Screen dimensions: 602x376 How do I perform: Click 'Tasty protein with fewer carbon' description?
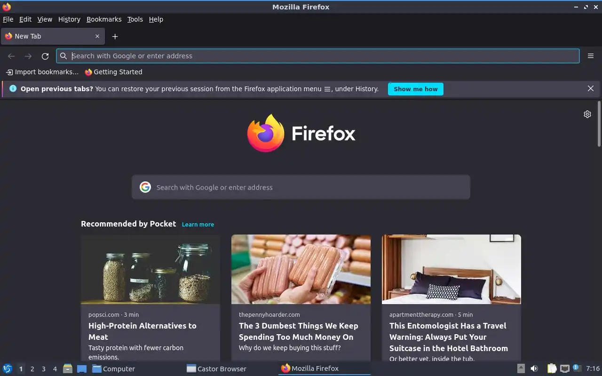[136, 348]
